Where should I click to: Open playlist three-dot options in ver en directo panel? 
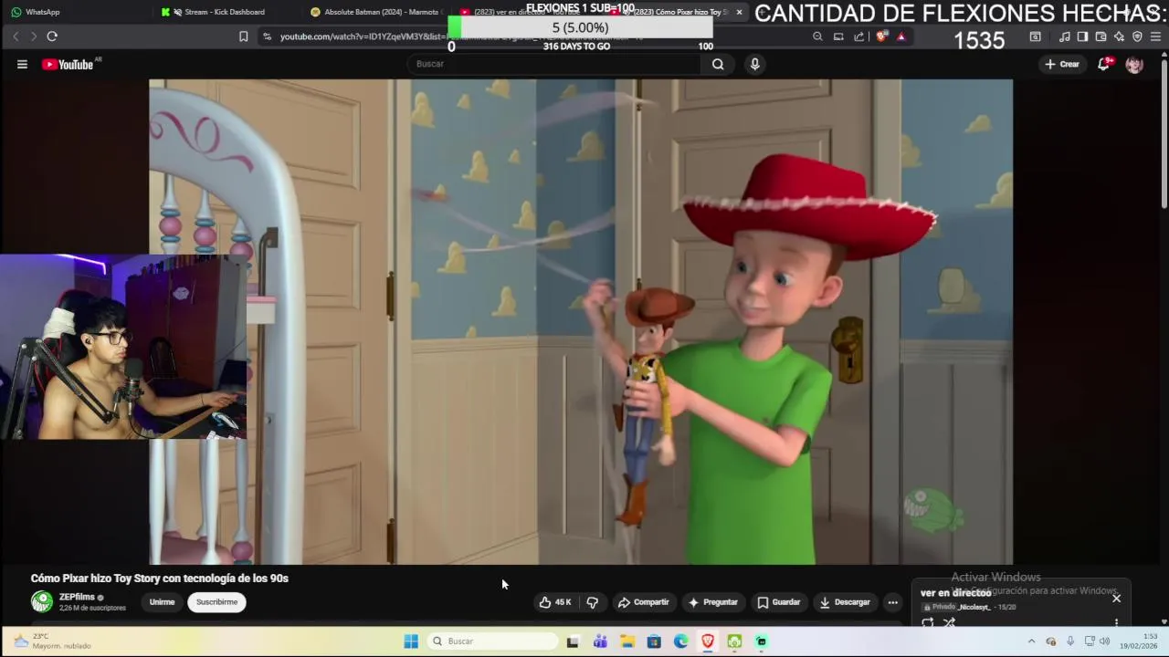tap(1116, 622)
